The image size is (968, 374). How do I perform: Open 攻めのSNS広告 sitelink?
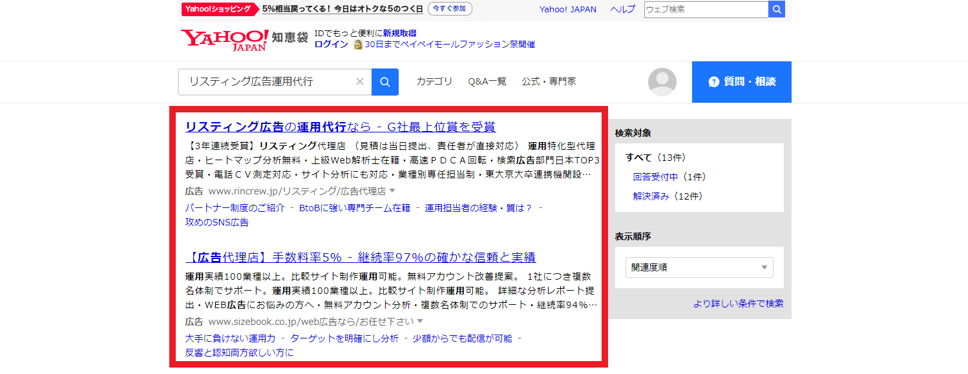[216, 222]
